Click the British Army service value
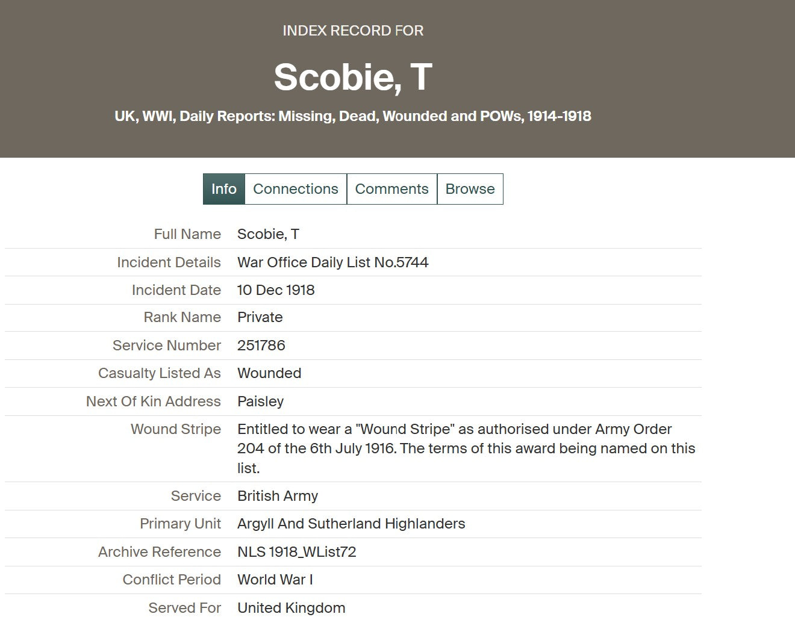Image resolution: width=795 pixels, height=620 pixels. [278, 496]
